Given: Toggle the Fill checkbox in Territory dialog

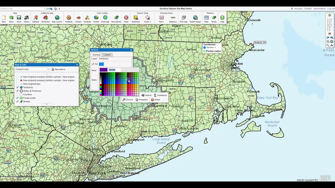Looking at the screenshot, I should [x=93, y=64].
